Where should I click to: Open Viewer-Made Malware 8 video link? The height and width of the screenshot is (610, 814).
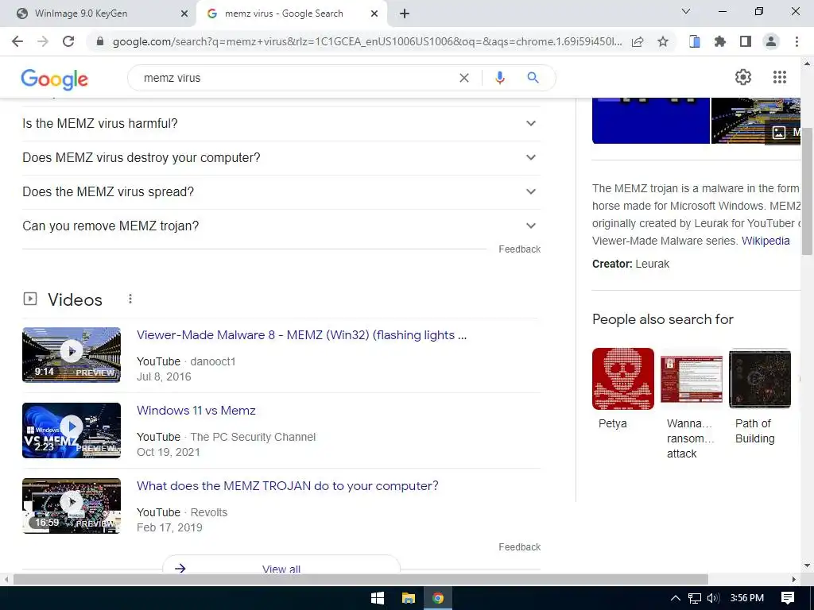coord(301,335)
